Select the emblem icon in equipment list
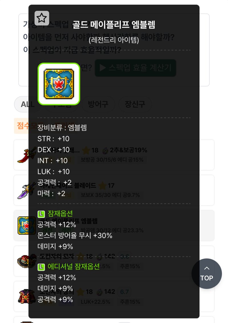Image resolution: width=228 pixels, height=323 pixels. click(x=27, y=226)
